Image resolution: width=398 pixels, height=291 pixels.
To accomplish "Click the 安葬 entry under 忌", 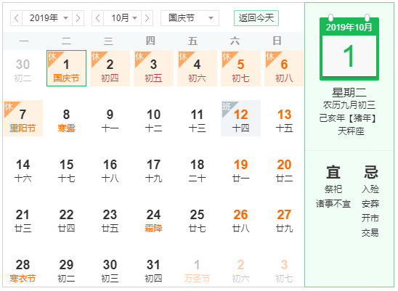I will coord(370,204).
